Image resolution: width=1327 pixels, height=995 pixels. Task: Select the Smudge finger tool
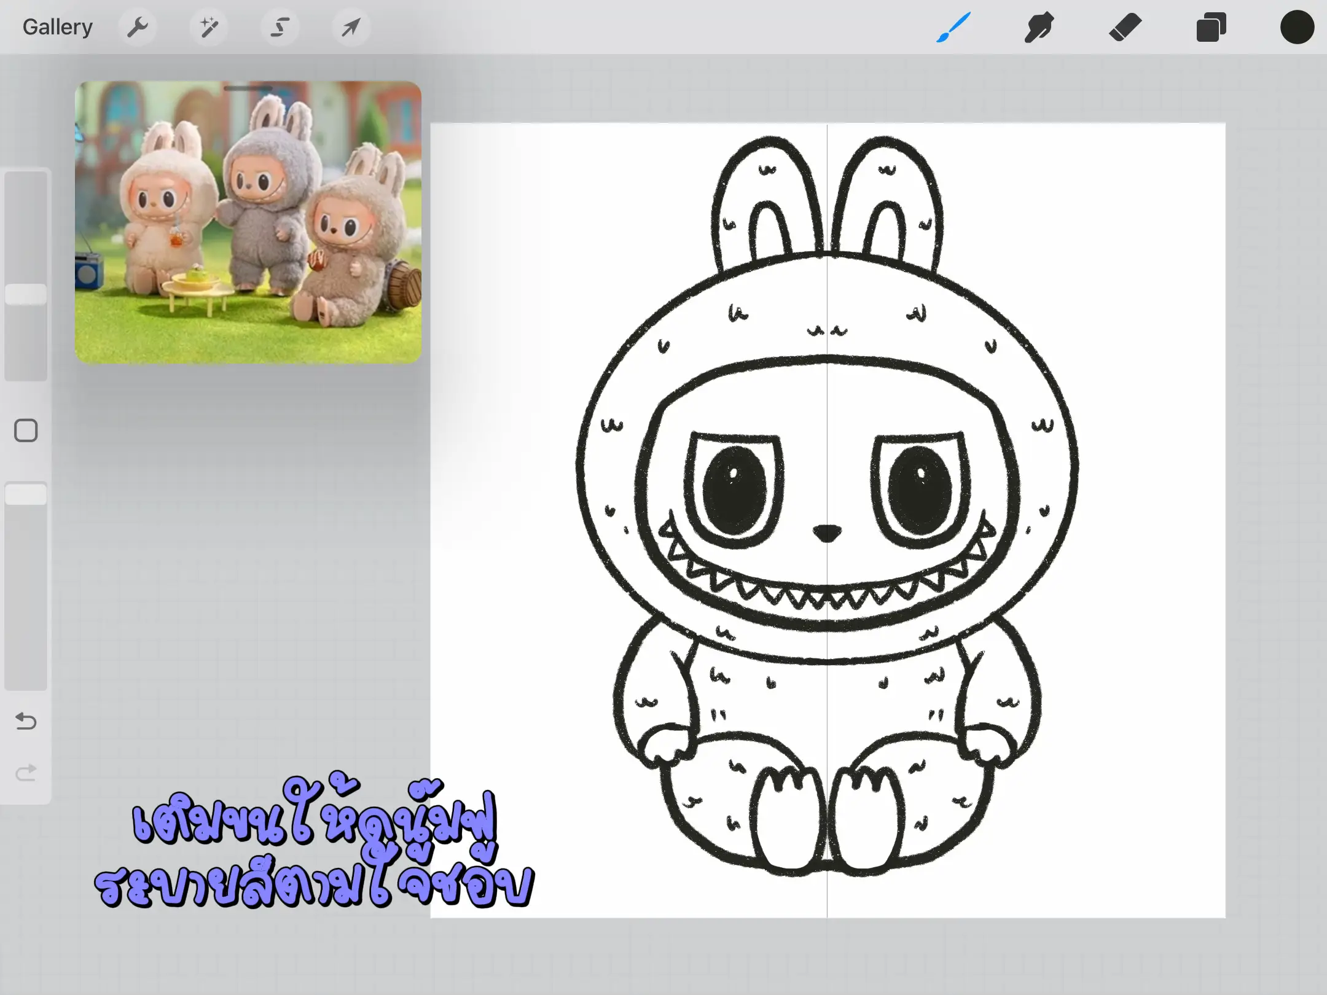1039,27
